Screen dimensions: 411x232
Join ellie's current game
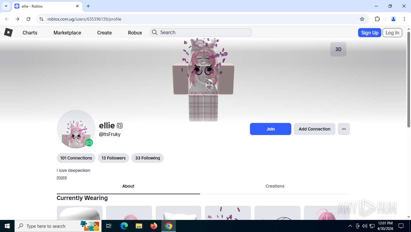270,129
